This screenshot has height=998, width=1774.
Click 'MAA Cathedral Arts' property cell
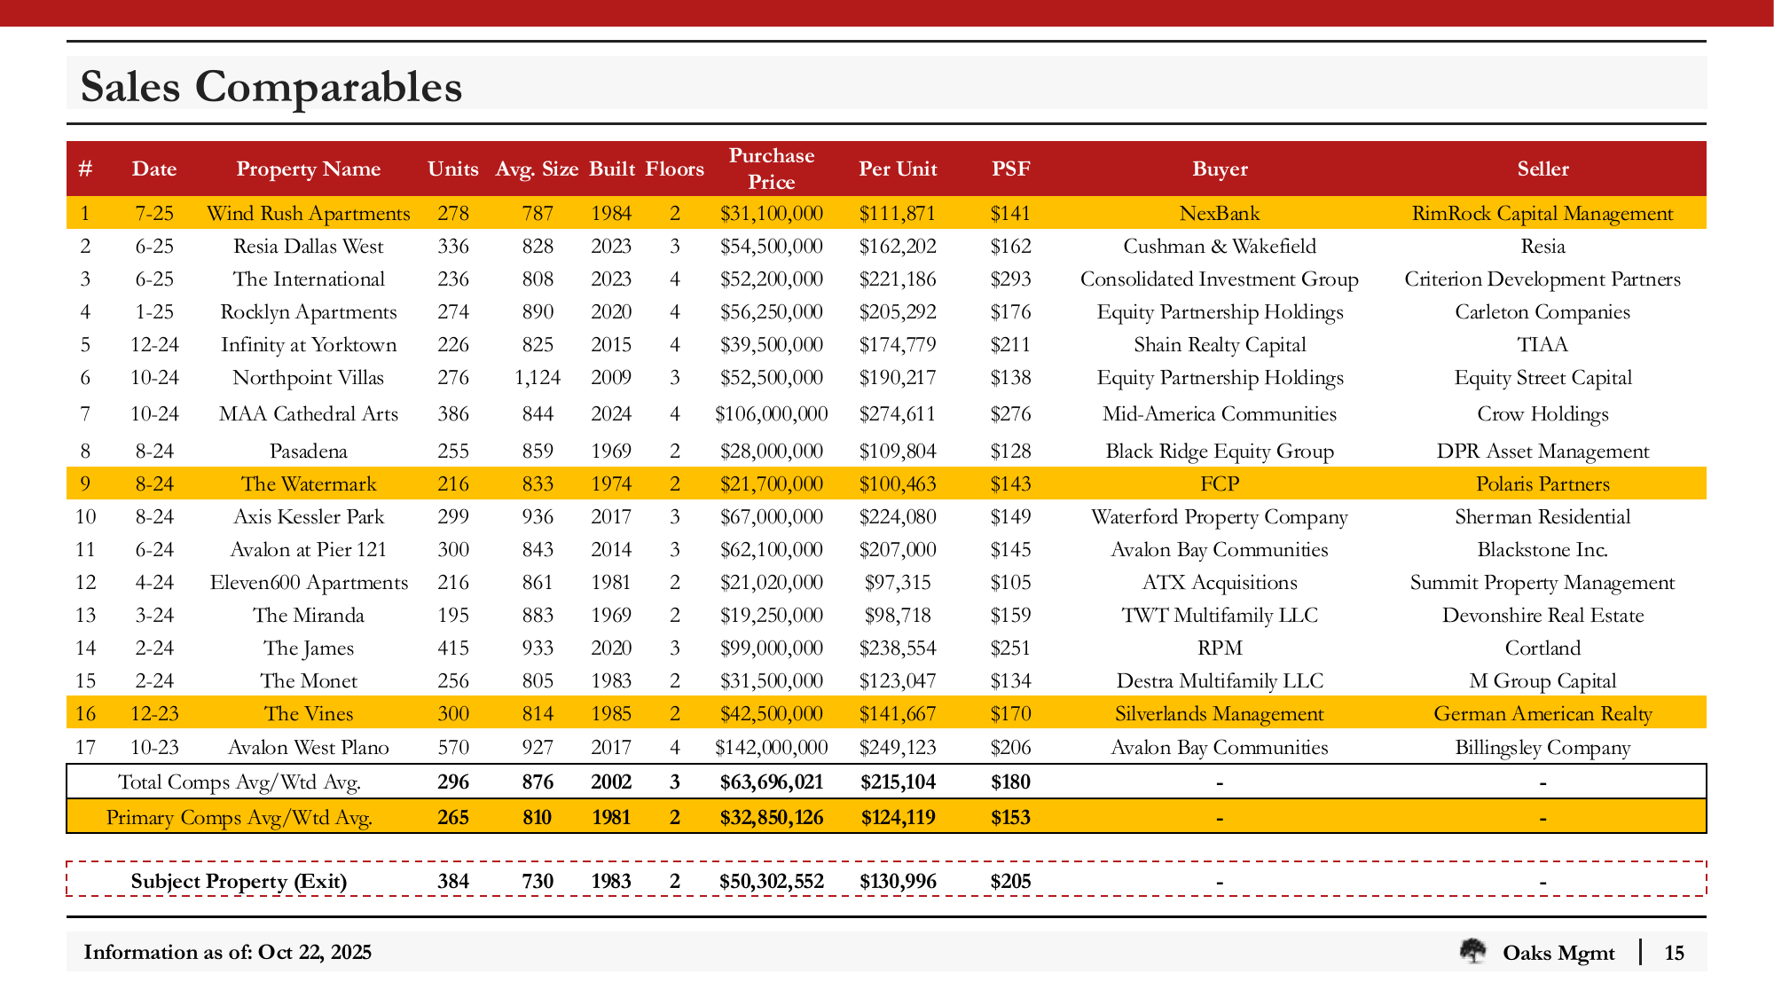(x=309, y=413)
